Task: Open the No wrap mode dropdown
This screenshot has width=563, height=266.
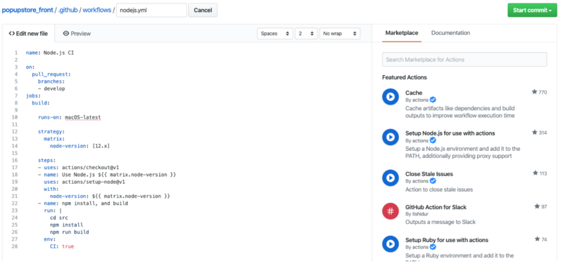Action: [x=340, y=33]
